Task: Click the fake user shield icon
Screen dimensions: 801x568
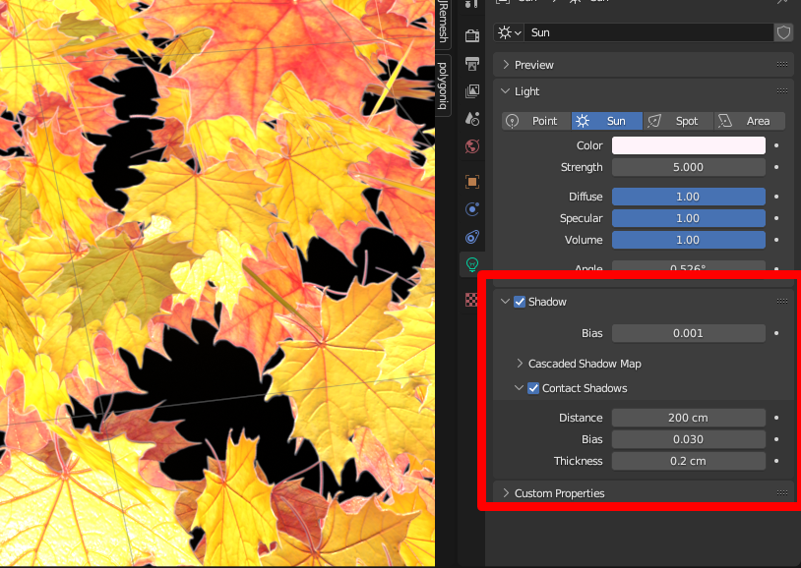Action: point(783,32)
